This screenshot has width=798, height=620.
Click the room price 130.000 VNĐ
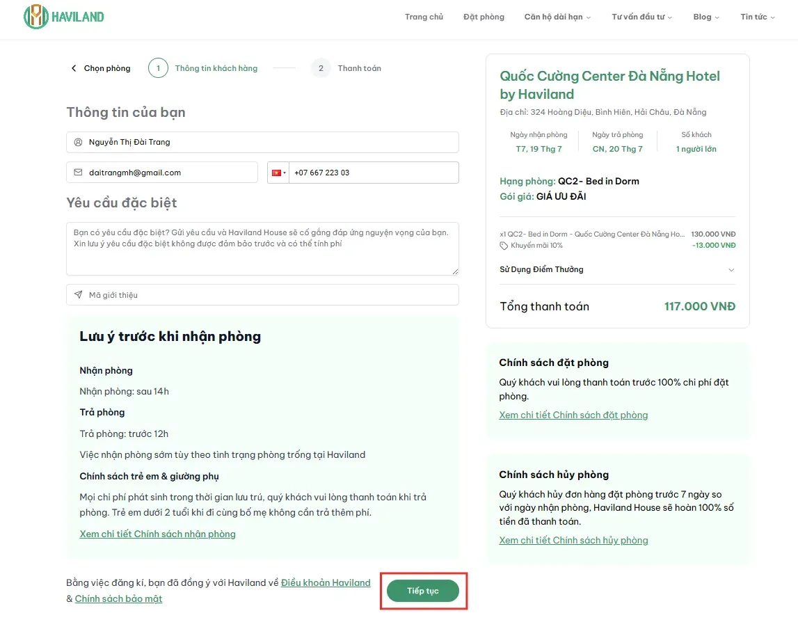(x=713, y=235)
